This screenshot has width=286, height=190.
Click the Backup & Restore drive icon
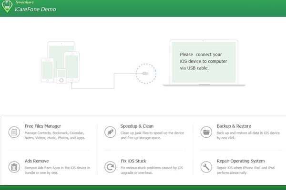point(206,132)
